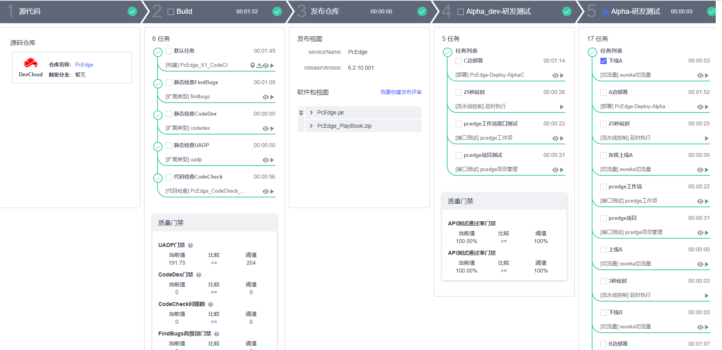This screenshot has width=722, height=350.
Task: Download the PcEdge_V1_CodeCI build artifact
Action: click(x=259, y=65)
